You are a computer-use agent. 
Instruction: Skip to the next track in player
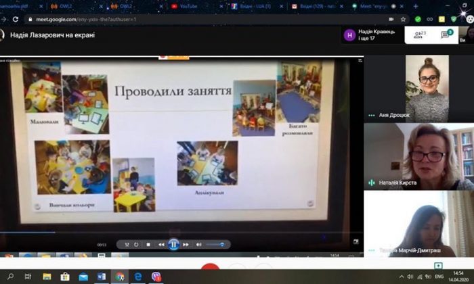click(186, 244)
